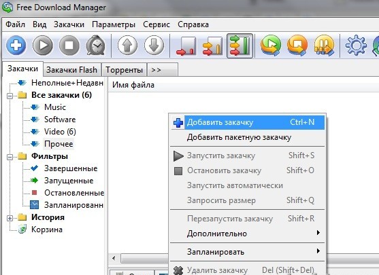This screenshot has width=379, height=275.
Task: Select the Software category
Action: (x=60, y=120)
